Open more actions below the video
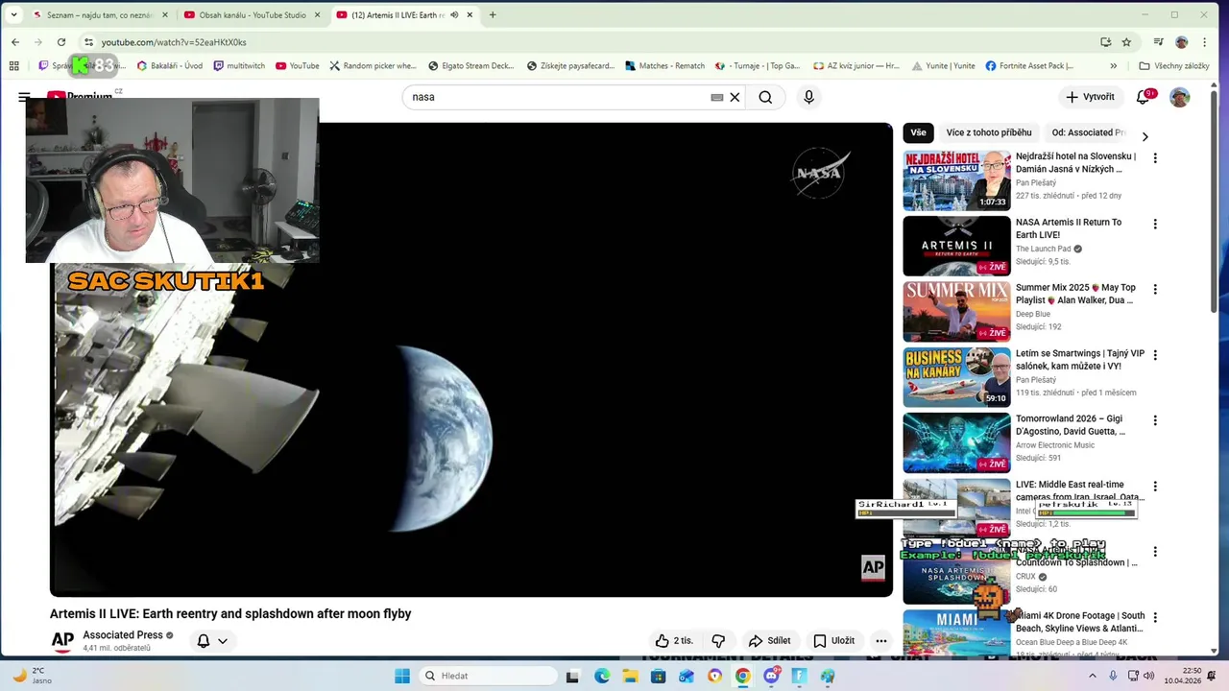Screen dimensions: 1229x691 click(880, 641)
